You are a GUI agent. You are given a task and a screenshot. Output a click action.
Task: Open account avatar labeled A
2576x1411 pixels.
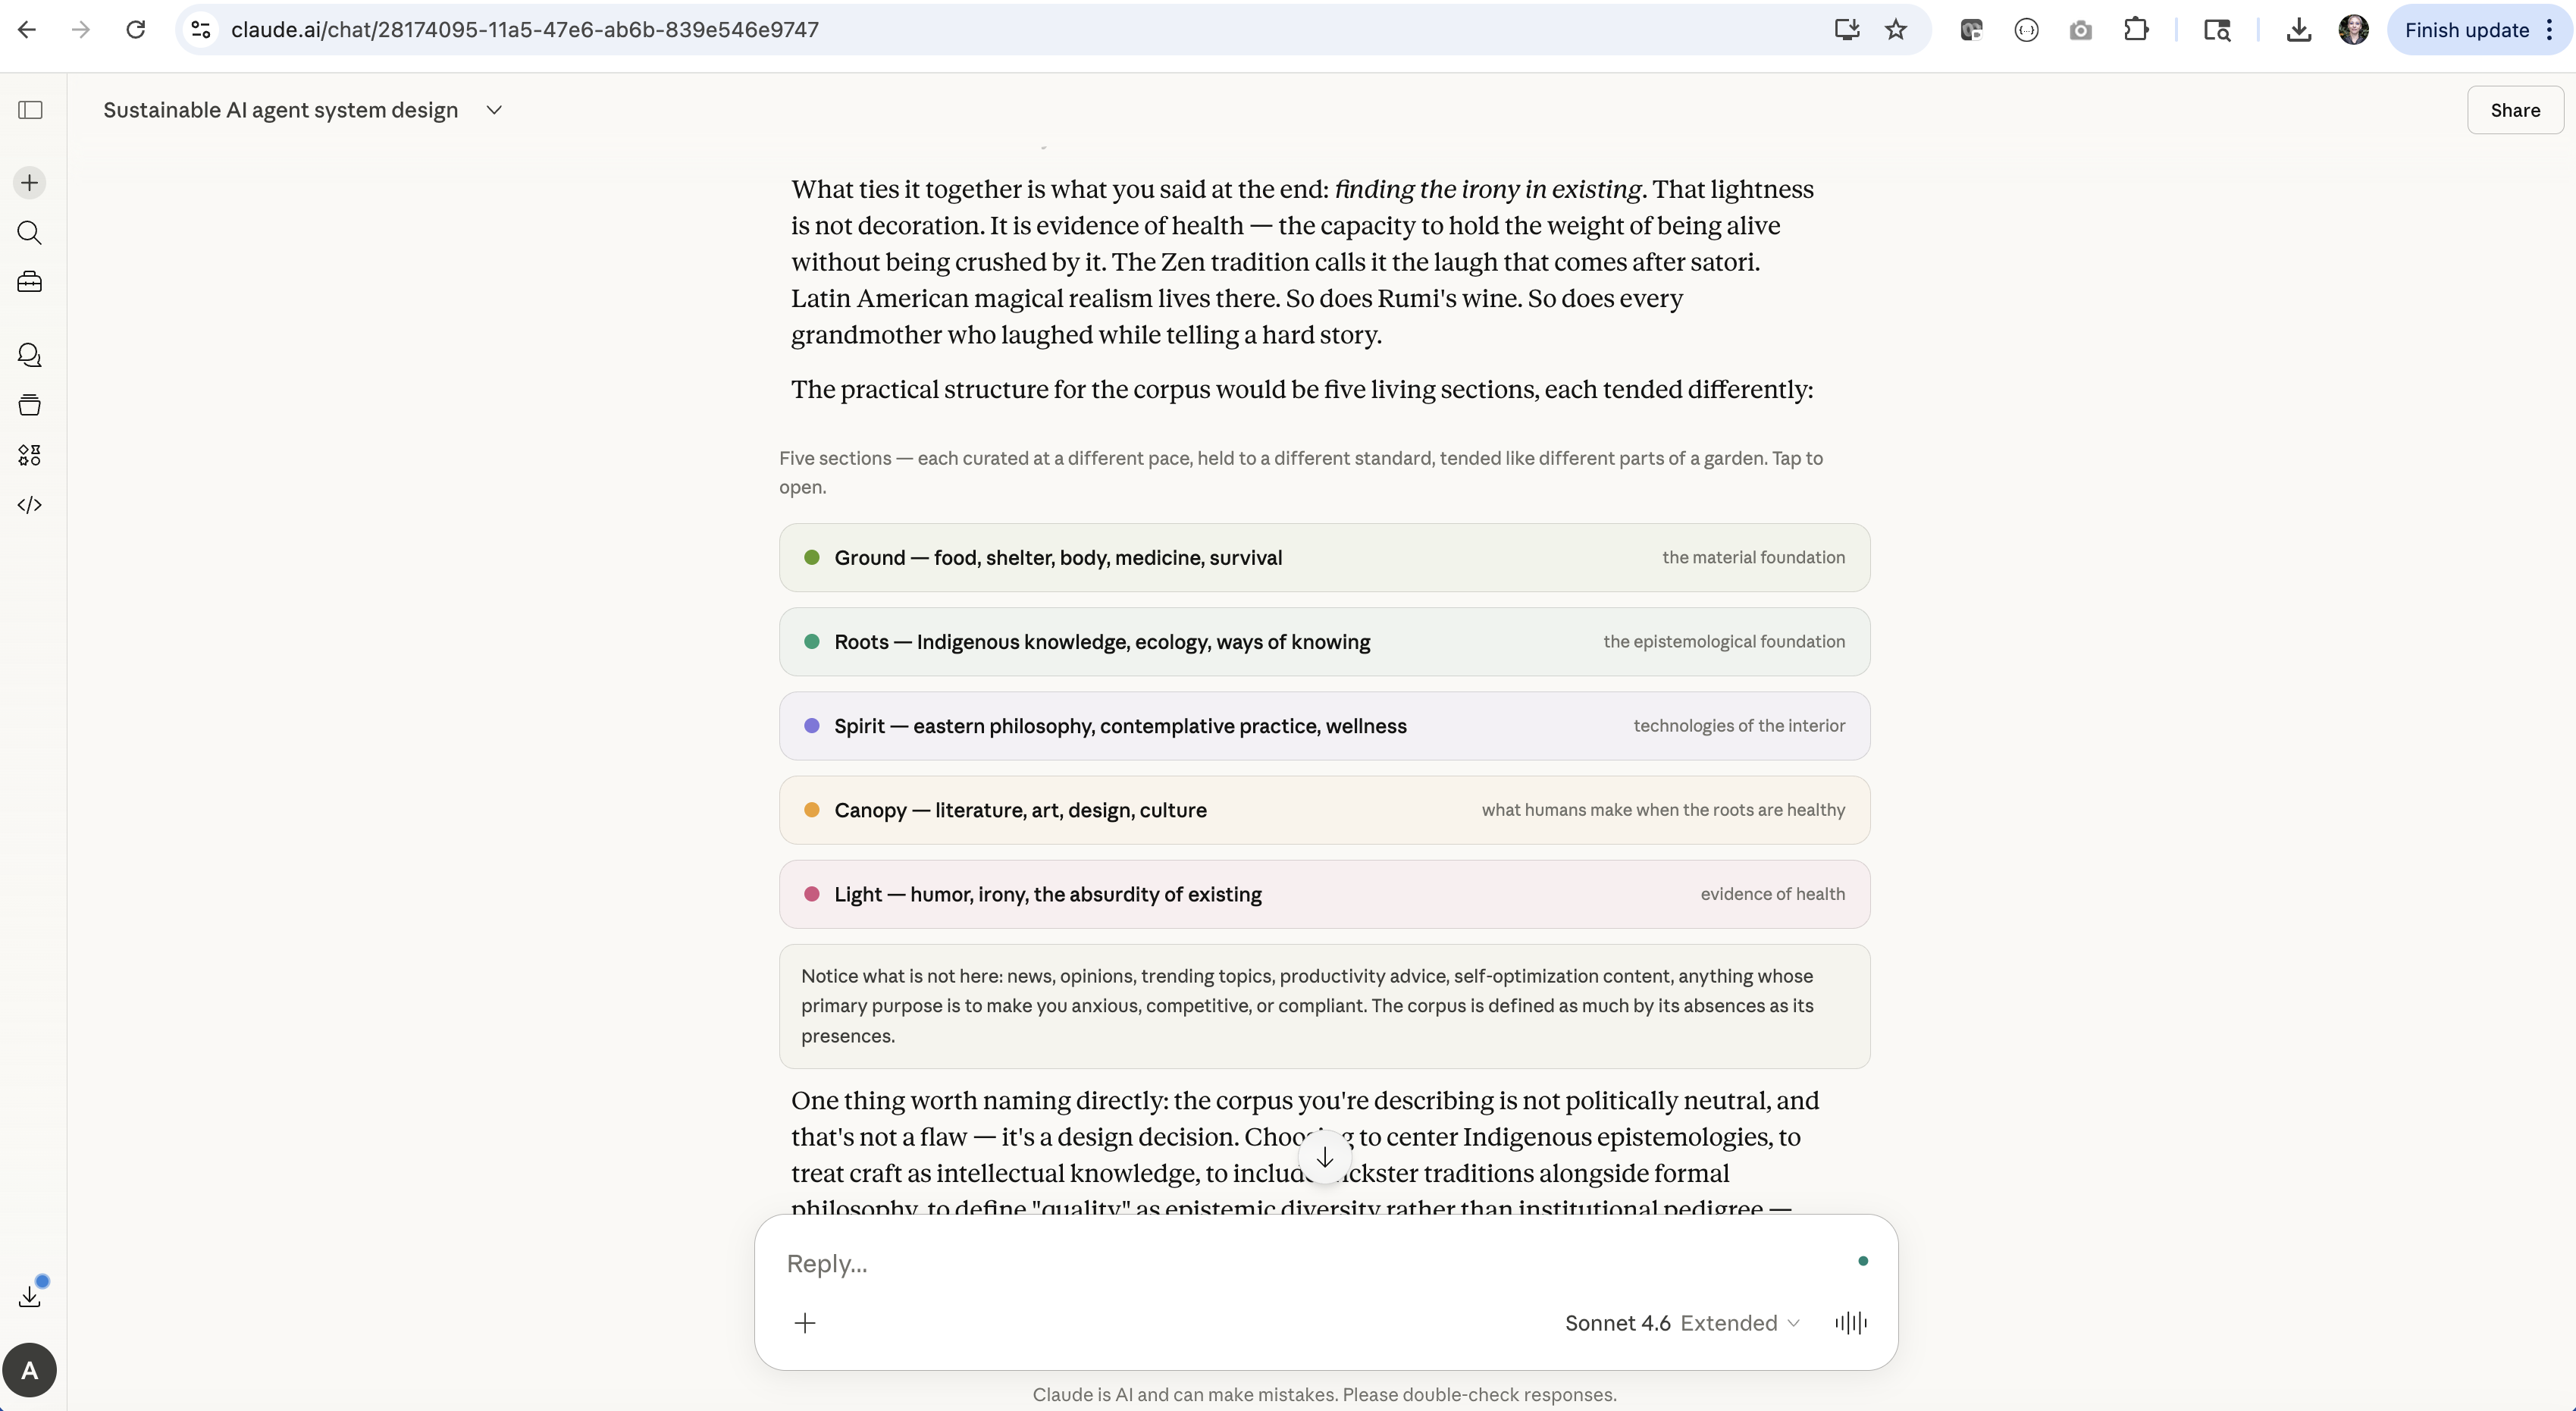click(x=30, y=1370)
